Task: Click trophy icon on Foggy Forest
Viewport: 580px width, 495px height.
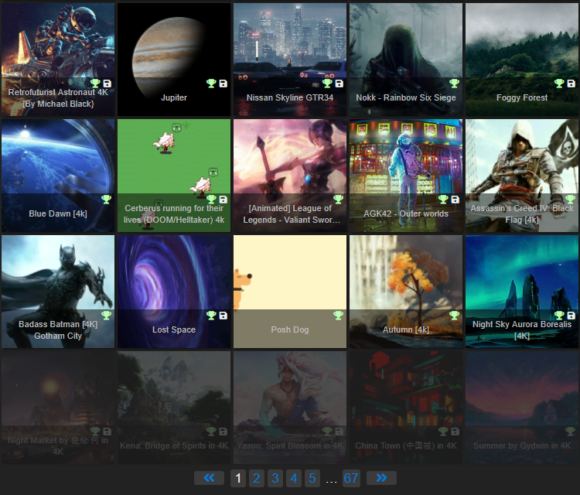Action: [559, 84]
